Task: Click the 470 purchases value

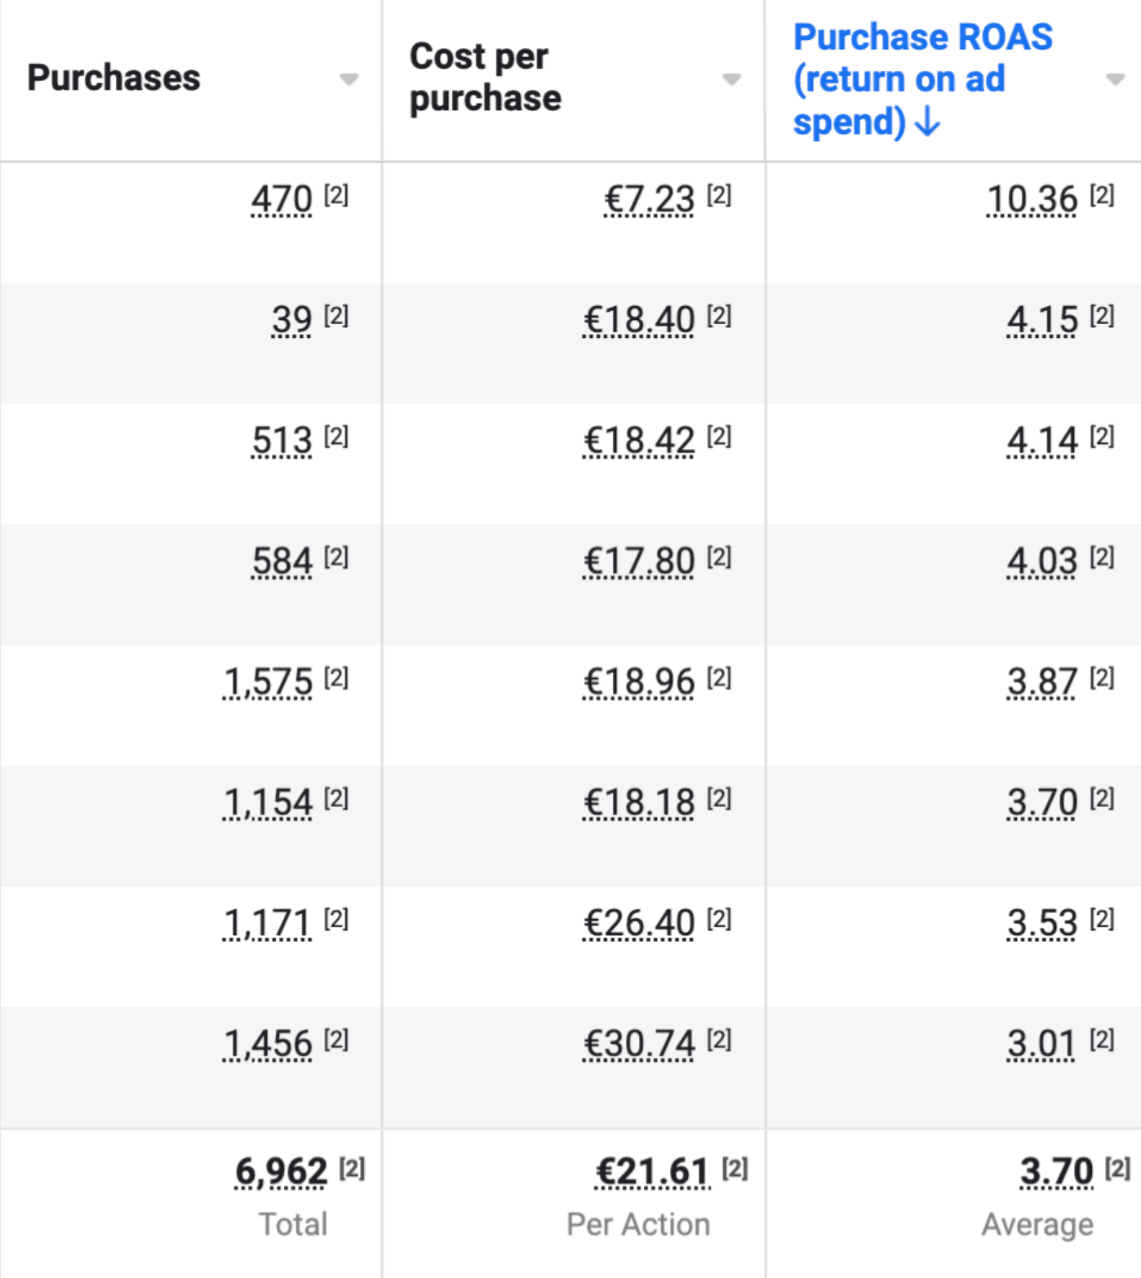Action: pos(282,199)
